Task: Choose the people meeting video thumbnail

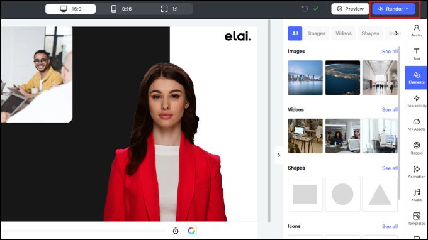Action: [342, 136]
